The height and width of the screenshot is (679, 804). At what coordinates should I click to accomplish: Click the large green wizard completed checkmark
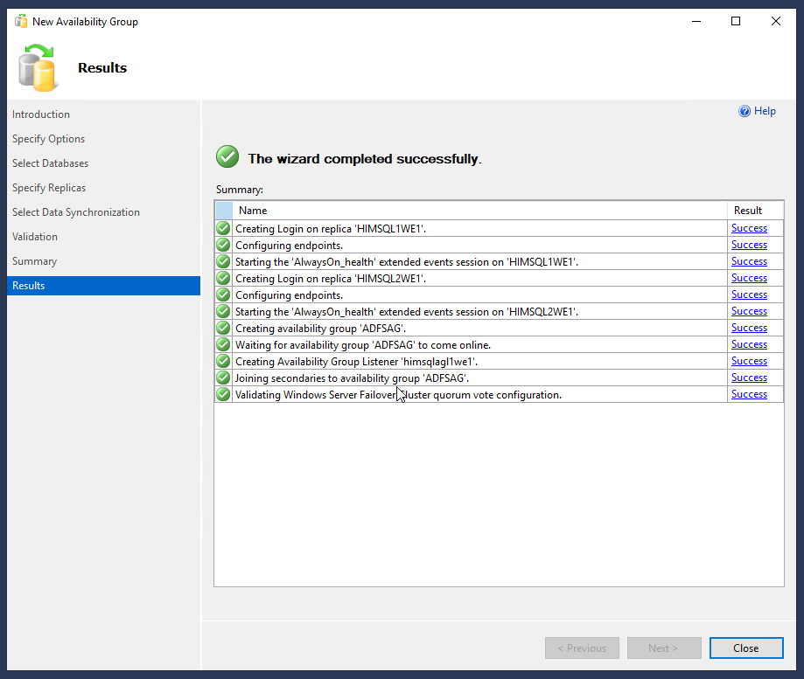click(x=227, y=156)
